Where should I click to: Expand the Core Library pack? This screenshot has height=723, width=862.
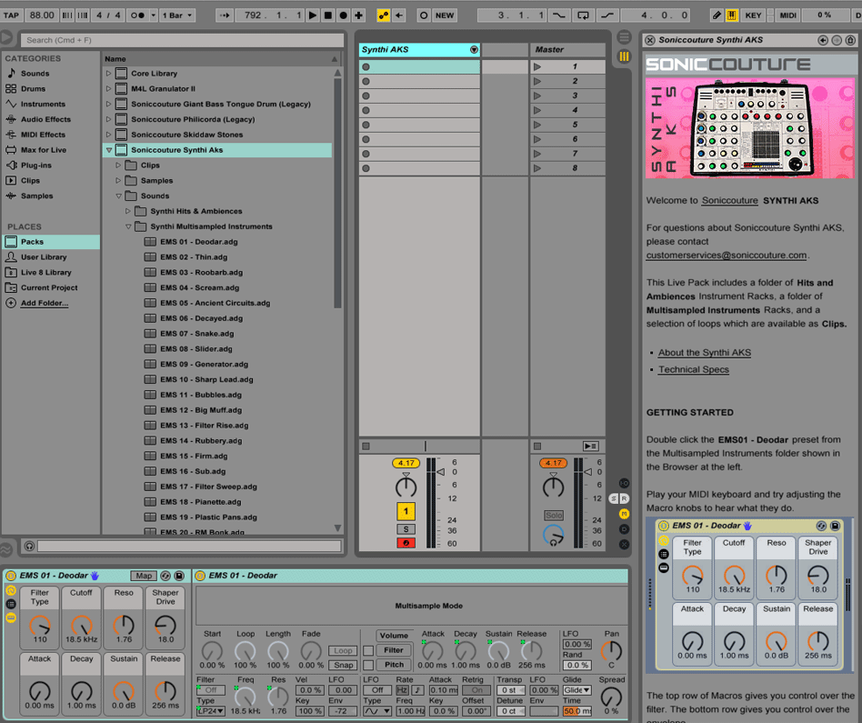[109, 73]
